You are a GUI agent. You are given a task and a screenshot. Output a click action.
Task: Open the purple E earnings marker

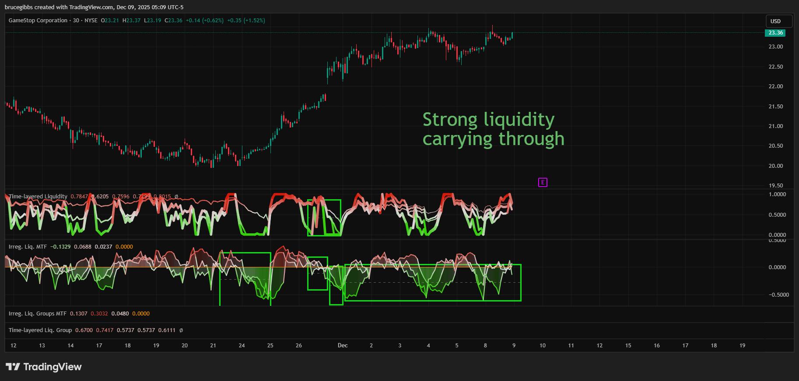(x=543, y=182)
